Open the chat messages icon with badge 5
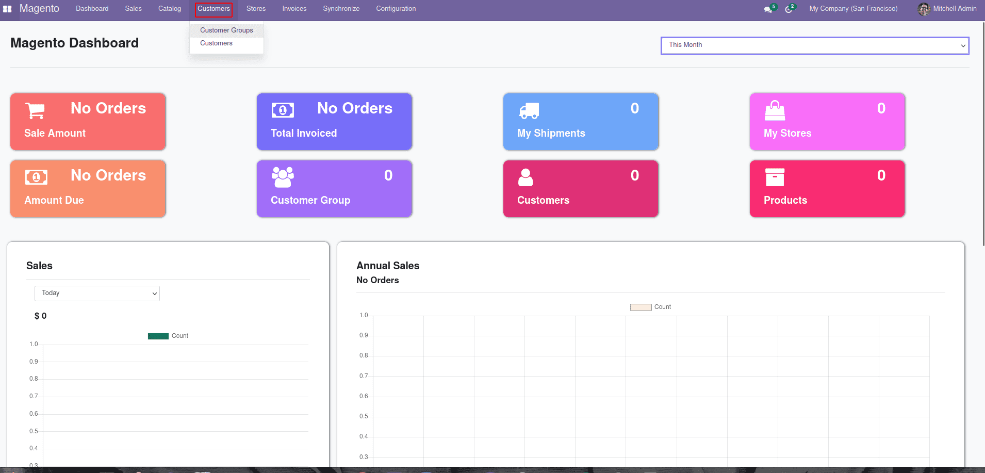 click(769, 9)
